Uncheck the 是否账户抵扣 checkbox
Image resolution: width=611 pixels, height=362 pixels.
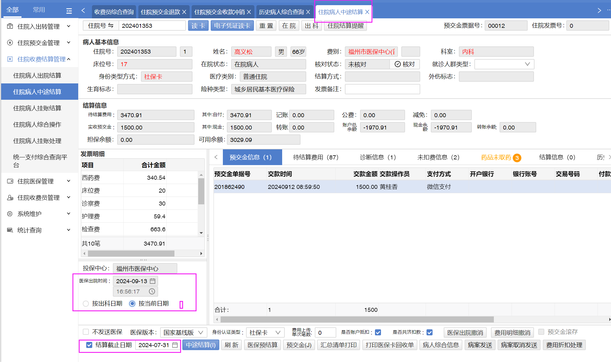point(378,332)
